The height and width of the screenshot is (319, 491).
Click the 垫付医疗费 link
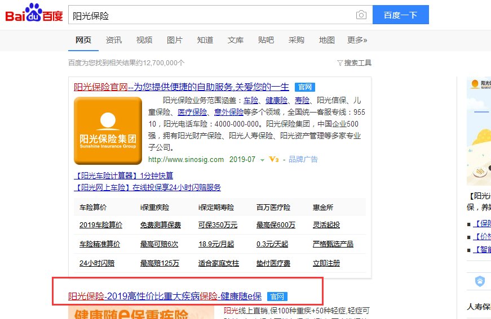[273, 263]
